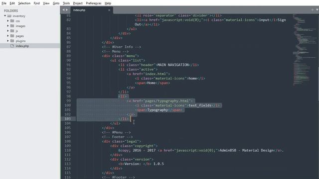
Task: Click line number 110 in the gutter
Action: 68,150
